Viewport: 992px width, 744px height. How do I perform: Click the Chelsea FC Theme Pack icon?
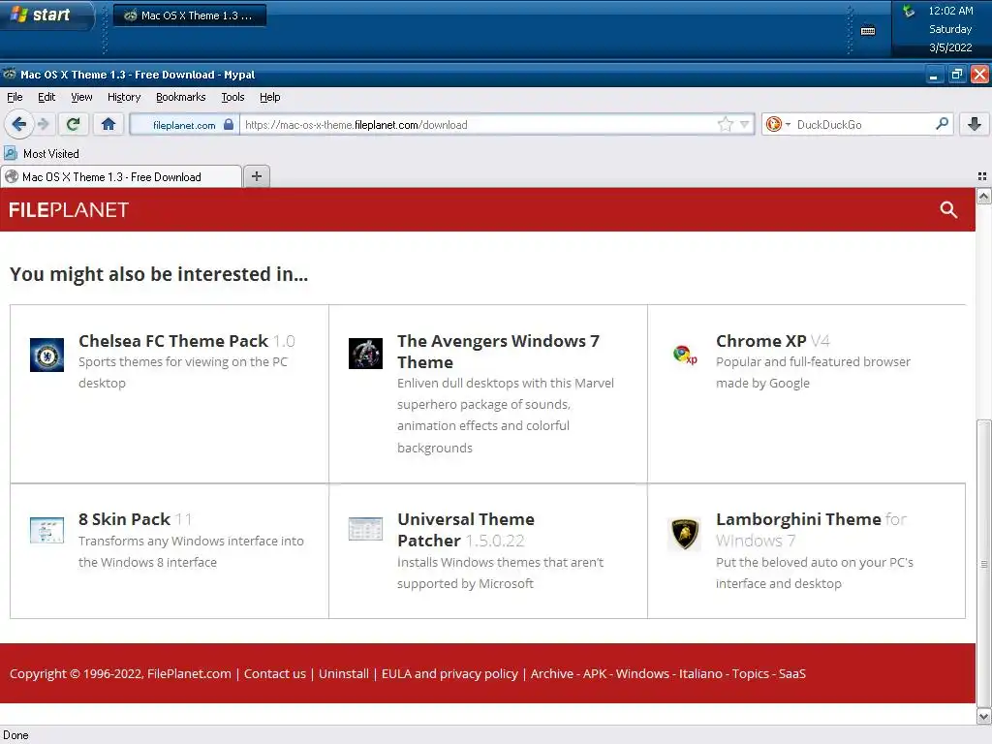click(46, 355)
